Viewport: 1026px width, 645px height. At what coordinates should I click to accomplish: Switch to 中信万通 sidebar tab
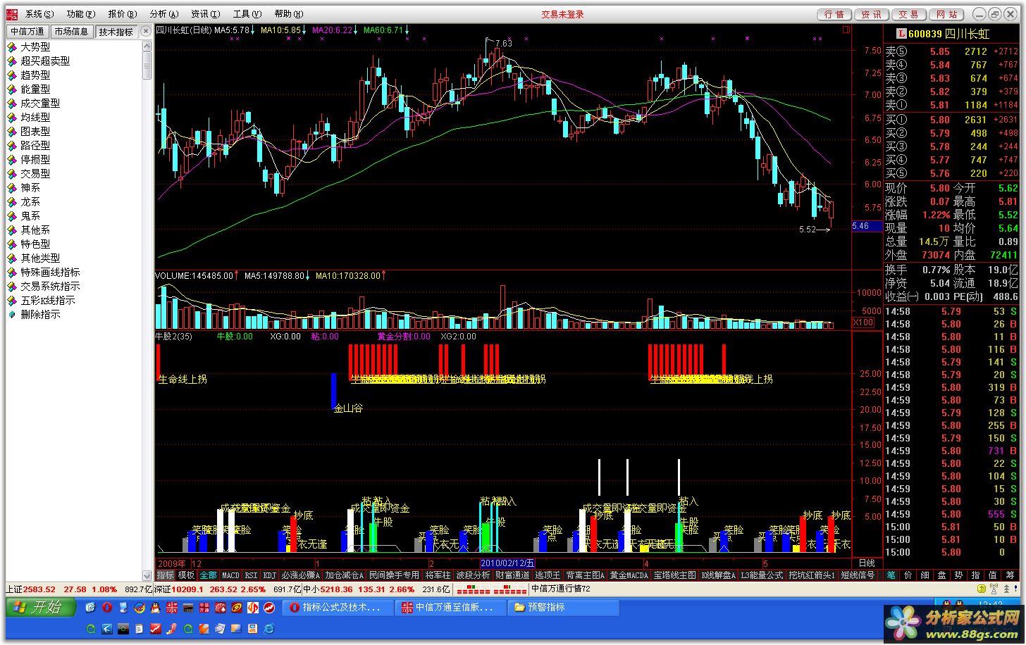coord(27,32)
